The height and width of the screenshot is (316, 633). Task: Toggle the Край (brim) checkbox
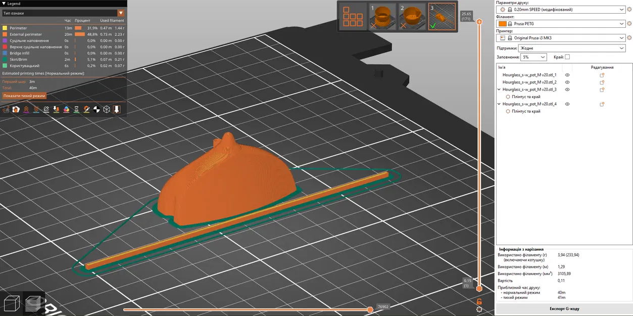[567, 57]
